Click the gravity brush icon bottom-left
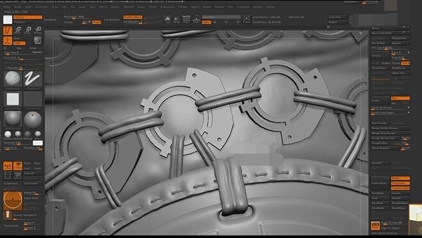 8,215
